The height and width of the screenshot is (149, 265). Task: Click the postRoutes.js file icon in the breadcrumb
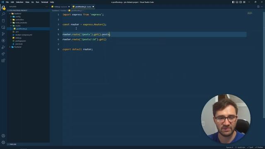point(70,10)
